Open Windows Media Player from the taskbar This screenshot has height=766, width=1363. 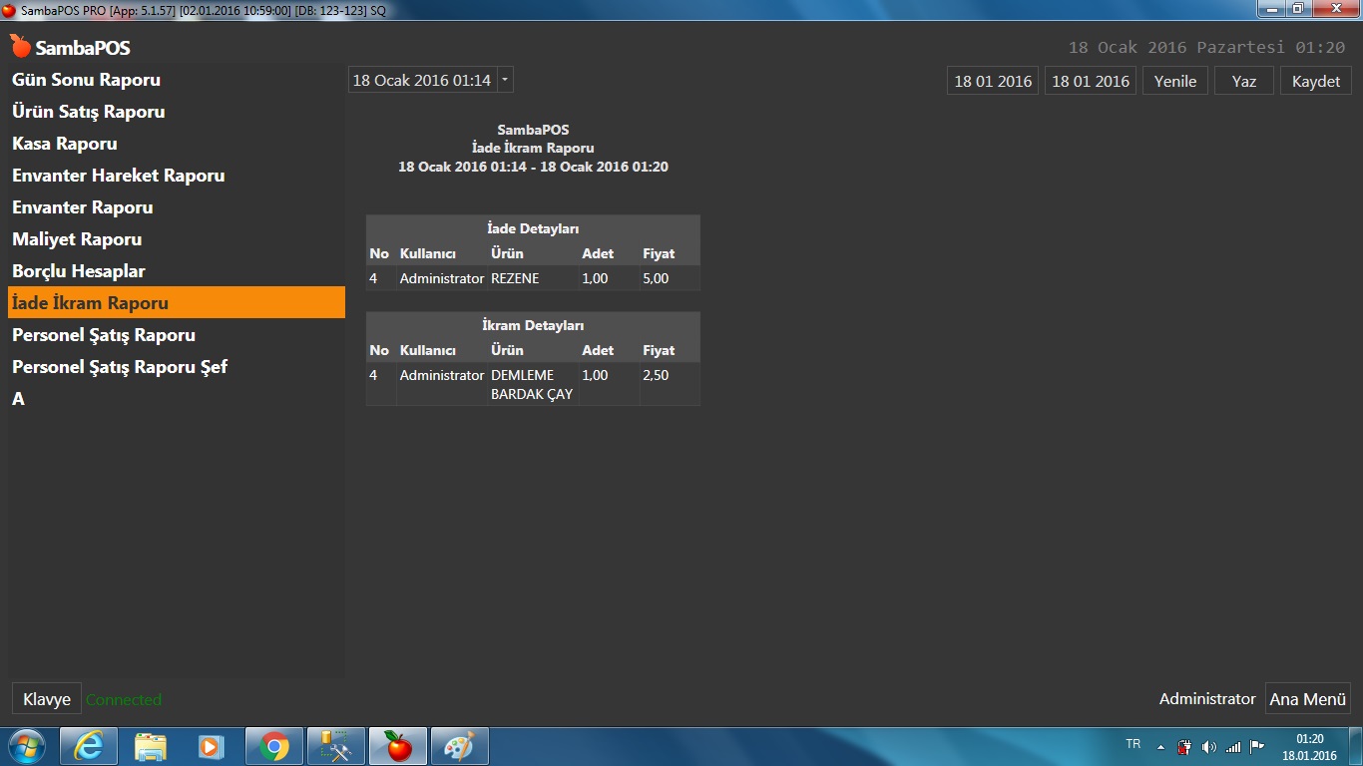(x=212, y=746)
